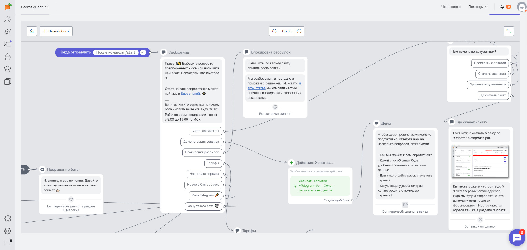Click the invoice screenshot thumbnail
The width and height of the screenshot is (527, 250).
click(x=480, y=161)
